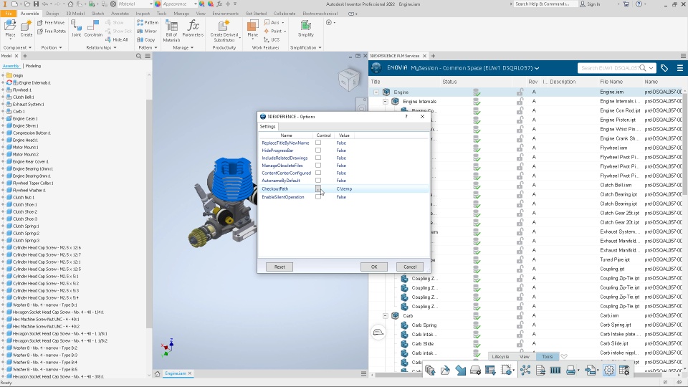The image size is (688, 387).
Task: Click the tag icon in ENOVIA header
Action: coord(664,68)
